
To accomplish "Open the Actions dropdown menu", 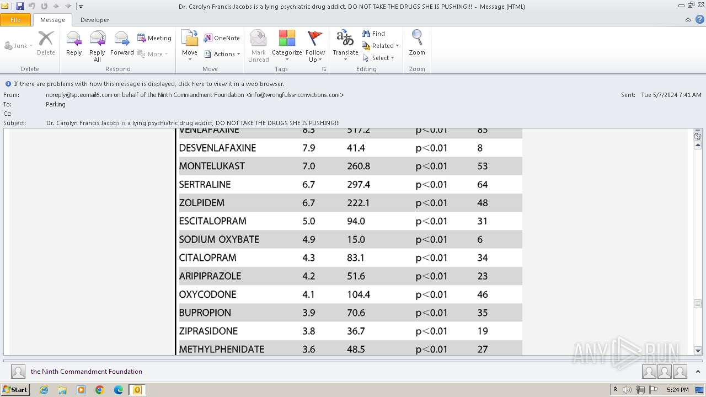I will tap(222, 54).
